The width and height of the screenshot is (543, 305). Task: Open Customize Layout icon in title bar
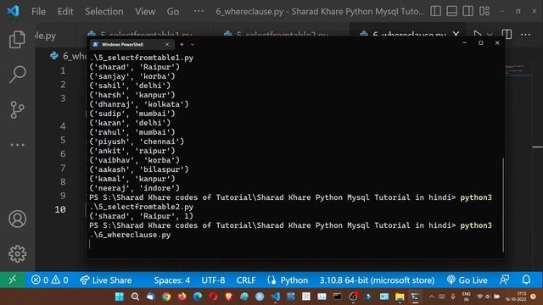[x=484, y=11]
